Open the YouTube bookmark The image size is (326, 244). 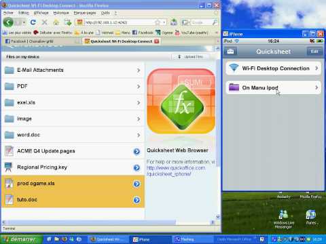pyautogui.click(x=192, y=33)
